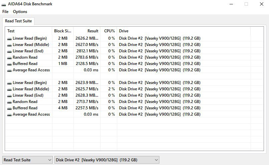Image resolution: width=269 pixels, height=165 pixels.
Task: Select the 2812.1 MB/s result cell
Action: click(x=88, y=51)
